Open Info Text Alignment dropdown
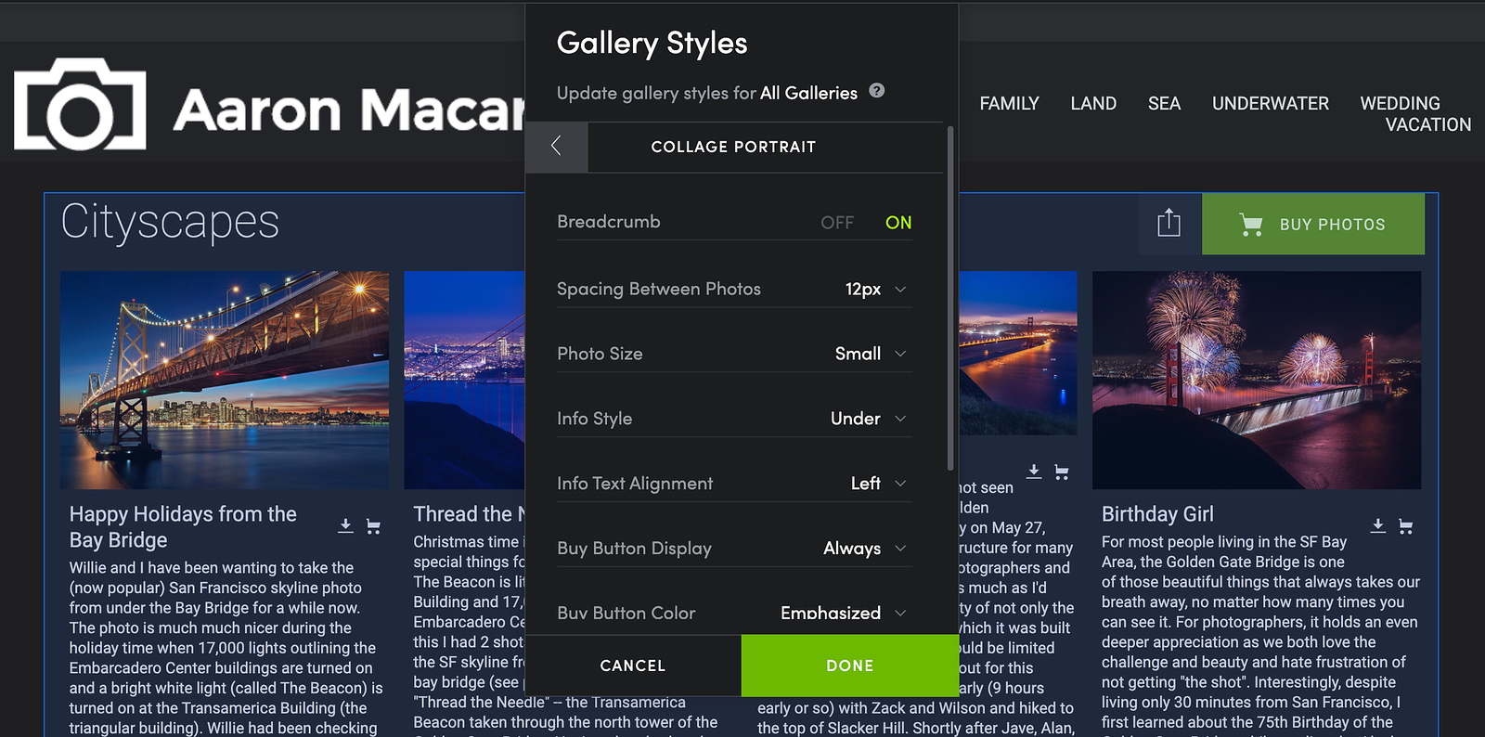This screenshot has height=737, width=1485. [877, 484]
